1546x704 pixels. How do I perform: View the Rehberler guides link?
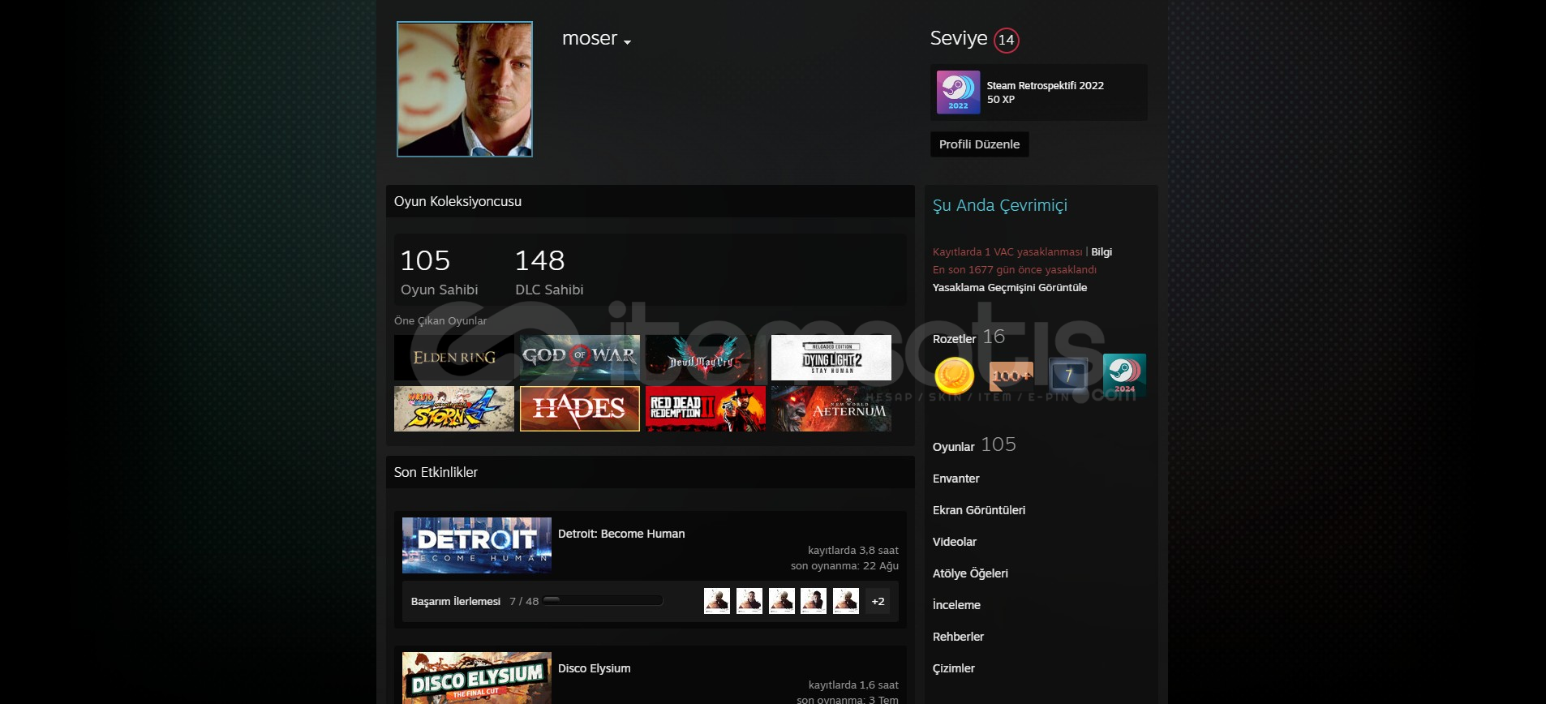click(958, 637)
